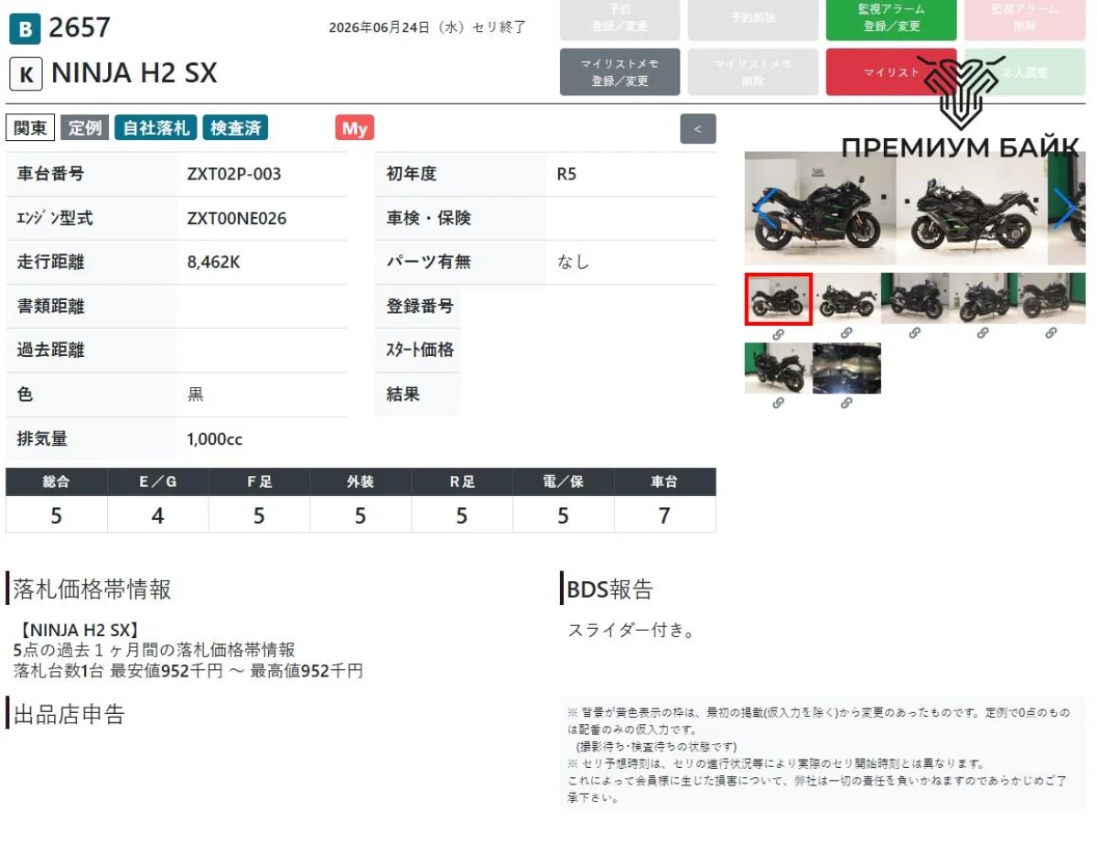Click the chassis number ZXT02P-003
Viewport: 1098px width, 854px height.
tap(234, 174)
